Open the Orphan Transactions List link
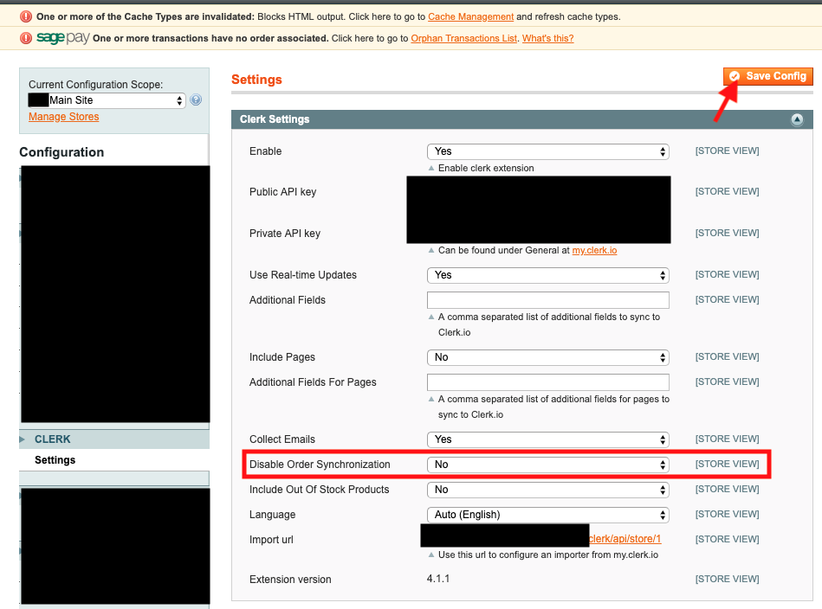The width and height of the screenshot is (822, 609). coord(463,38)
